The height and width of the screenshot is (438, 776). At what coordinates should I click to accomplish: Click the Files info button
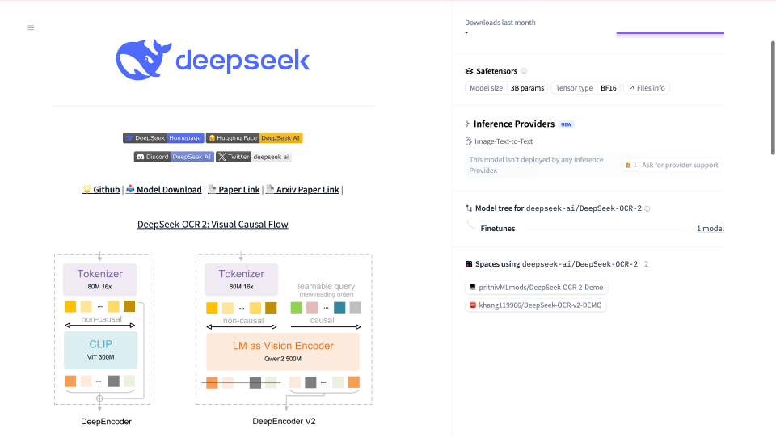(x=647, y=88)
